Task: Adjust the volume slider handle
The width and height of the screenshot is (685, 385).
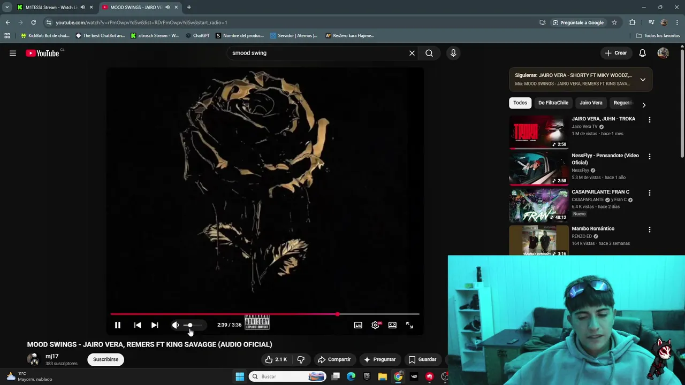Action: tap(189, 325)
